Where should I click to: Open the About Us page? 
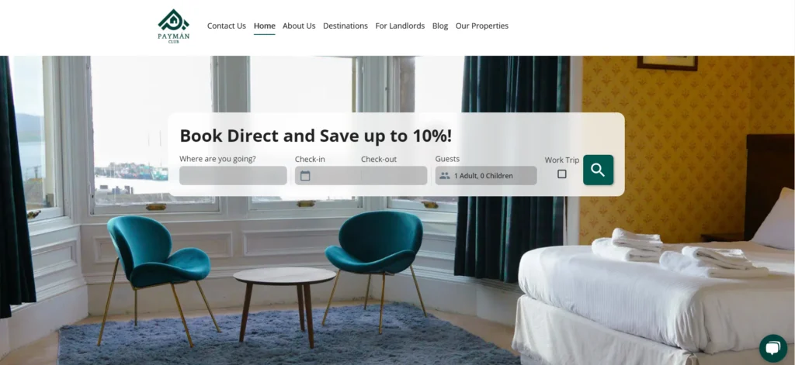(299, 26)
